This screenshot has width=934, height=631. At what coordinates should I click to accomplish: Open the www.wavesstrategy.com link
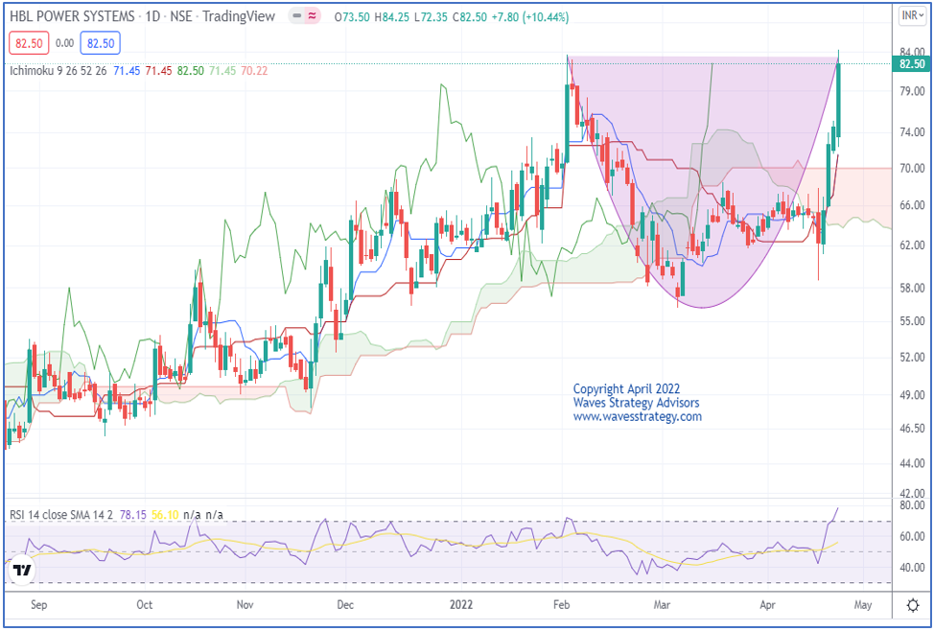638,416
